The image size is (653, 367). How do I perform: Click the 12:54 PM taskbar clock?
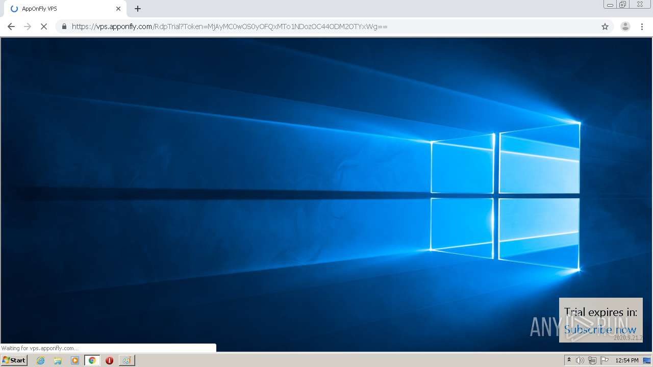pos(627,360)
